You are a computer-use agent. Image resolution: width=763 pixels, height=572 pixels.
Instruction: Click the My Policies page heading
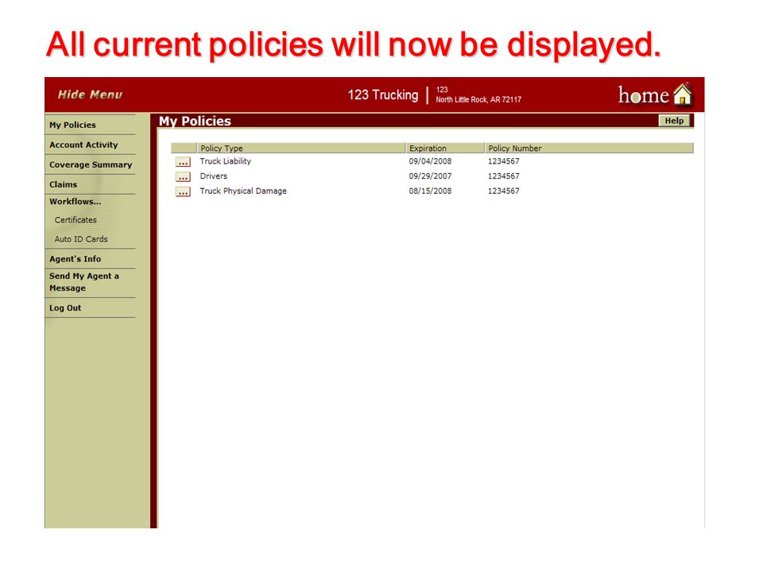[x=195, y=121]
